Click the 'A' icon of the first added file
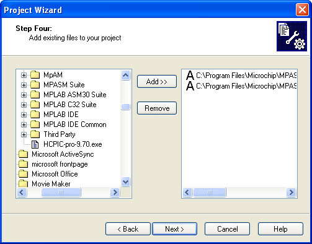Screen dimensions: 312x244 tap(190, 76)
